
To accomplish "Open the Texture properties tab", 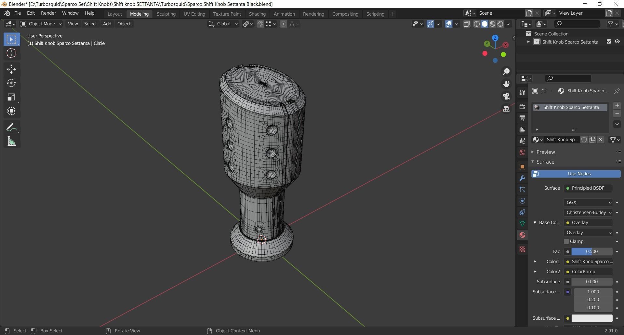I will click(522, 249).
